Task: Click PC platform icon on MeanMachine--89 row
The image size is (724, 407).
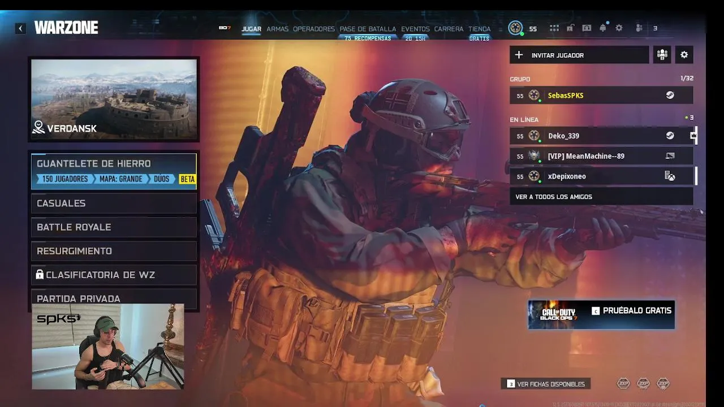Action: coord(670,155)
